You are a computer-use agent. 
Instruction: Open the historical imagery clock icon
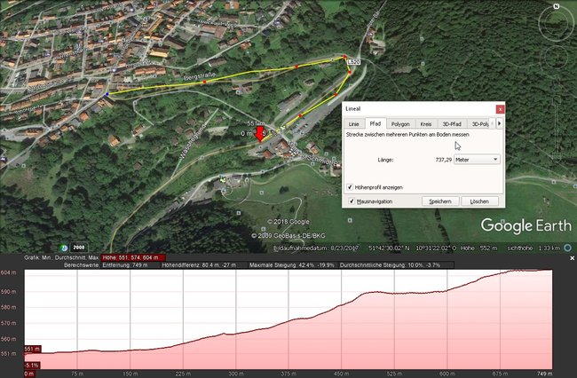(64, 248)
